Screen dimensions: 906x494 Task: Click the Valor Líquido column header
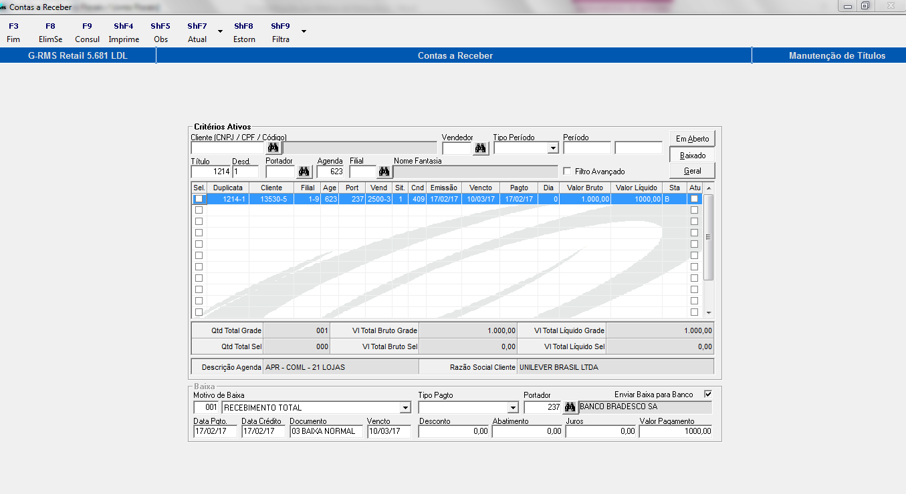click(637, 188)
